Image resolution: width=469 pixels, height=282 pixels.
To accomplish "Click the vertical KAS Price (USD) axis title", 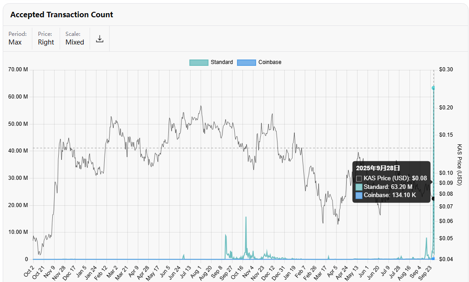I will click(459, 165).
